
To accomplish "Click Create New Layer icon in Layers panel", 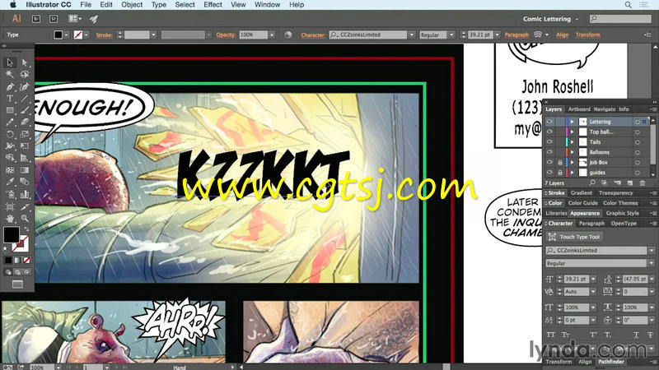I will click(x=629, y=183).
